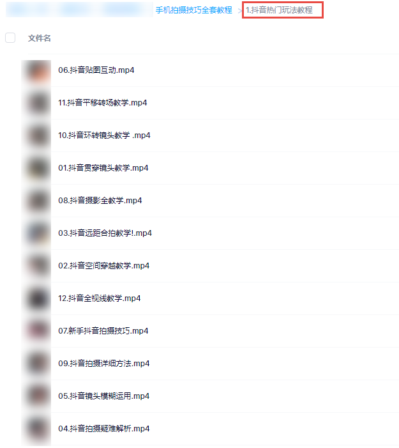Select the 01.抖音贯穿镜头教学.mp4 thumbnail

37,168
